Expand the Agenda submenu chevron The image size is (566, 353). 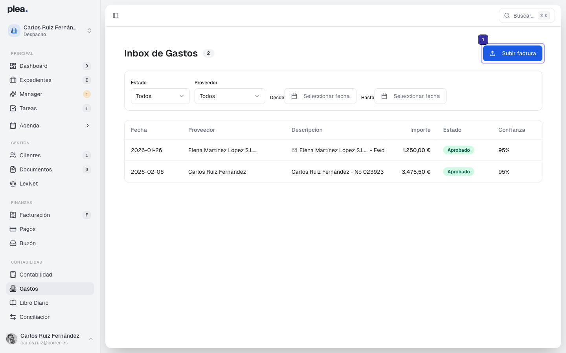[88, 126]
